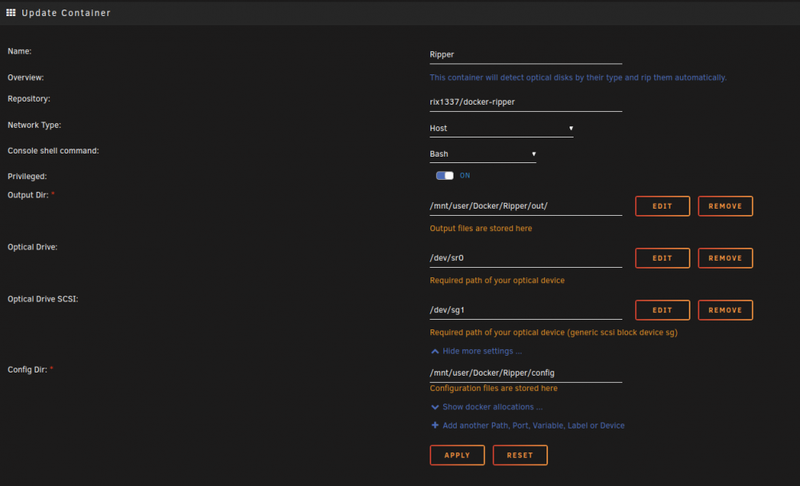Screen dimensions: 800x486
Task: Click the Apply button
Action: tap(457, 455)
